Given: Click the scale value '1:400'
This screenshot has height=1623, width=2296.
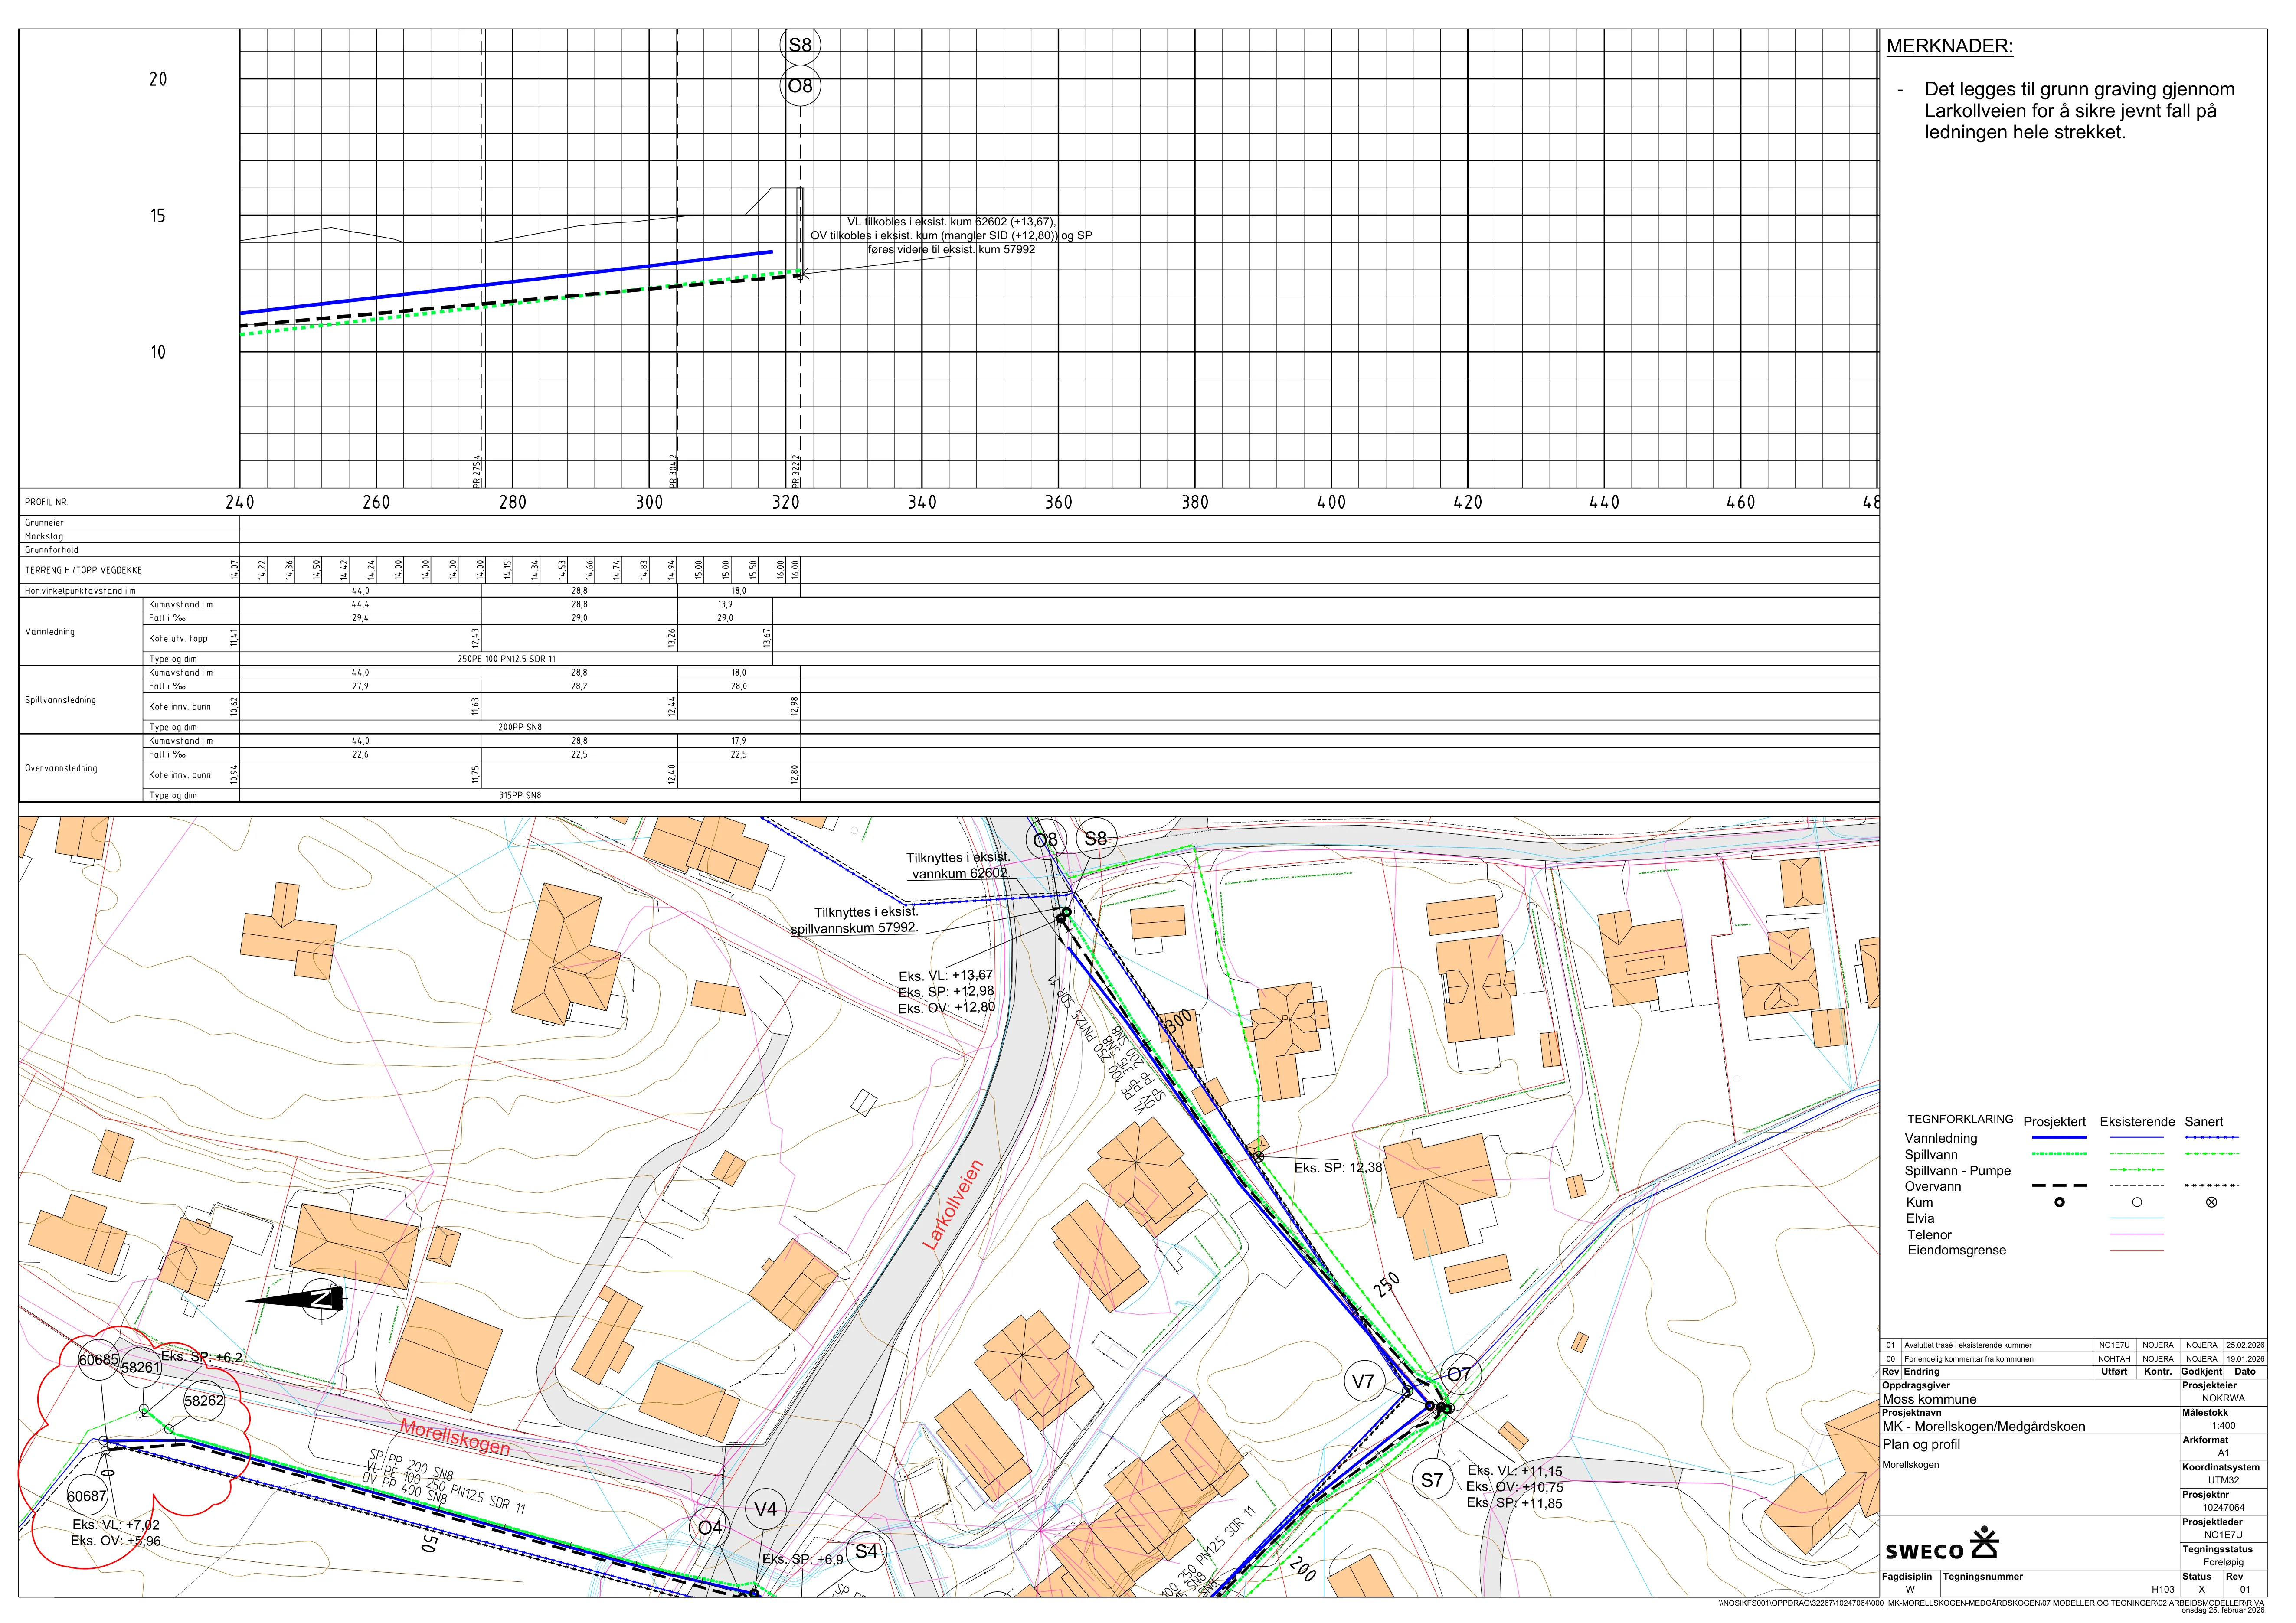Looking at the screenshot, I should click(2224, 1426).
